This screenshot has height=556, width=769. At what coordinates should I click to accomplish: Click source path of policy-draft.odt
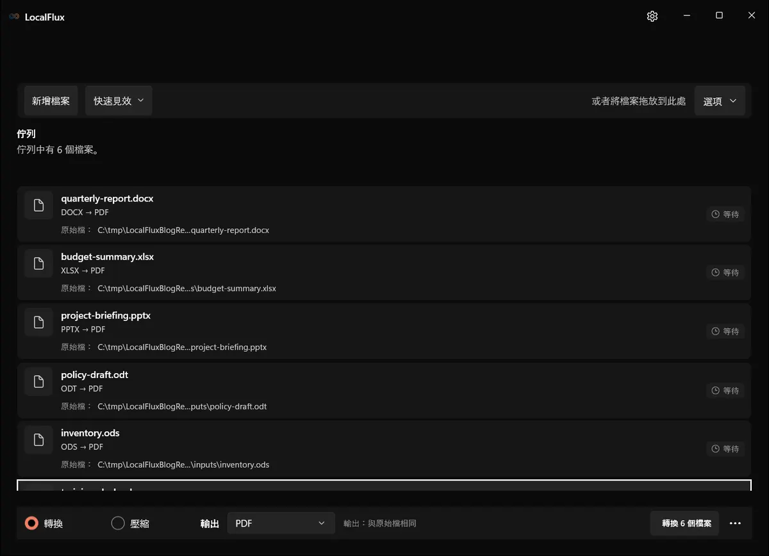(182, 406)
